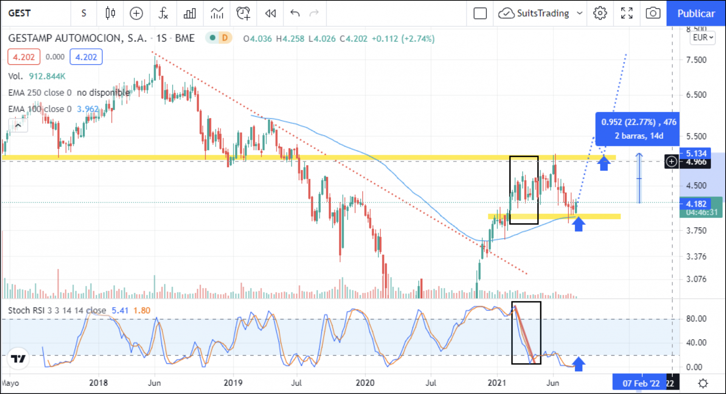Open the candlestick chart type selector
Image resolution: width=726 pixels, height=394 pixels.
point(110,13)
